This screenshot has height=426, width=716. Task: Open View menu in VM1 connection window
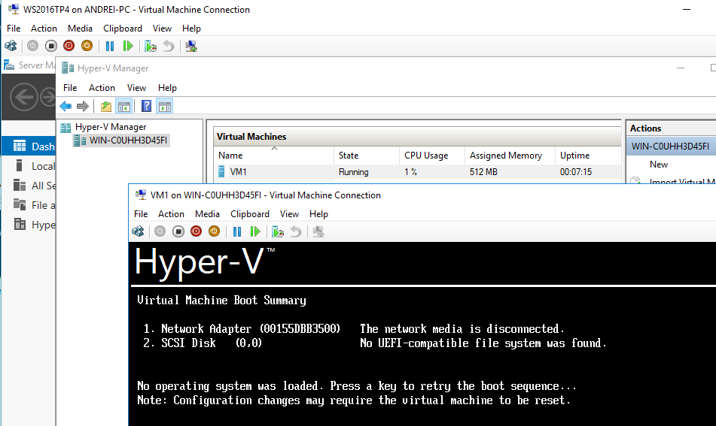[x=290, y=213]
